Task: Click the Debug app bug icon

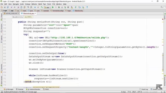Action: tap(59, 7)
